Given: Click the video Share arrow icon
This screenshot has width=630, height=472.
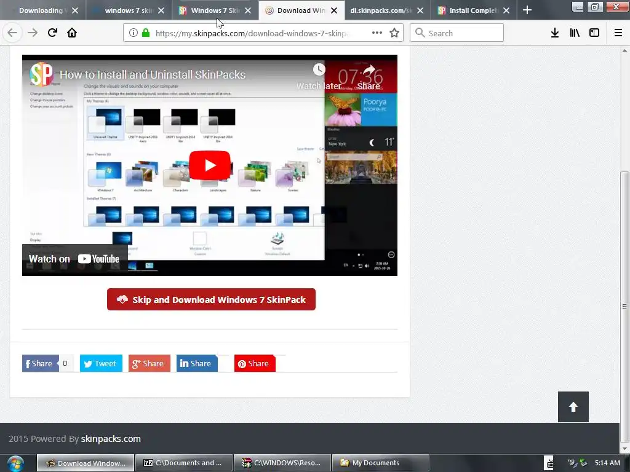Looking at the screenshot, I should click(369, 69).
